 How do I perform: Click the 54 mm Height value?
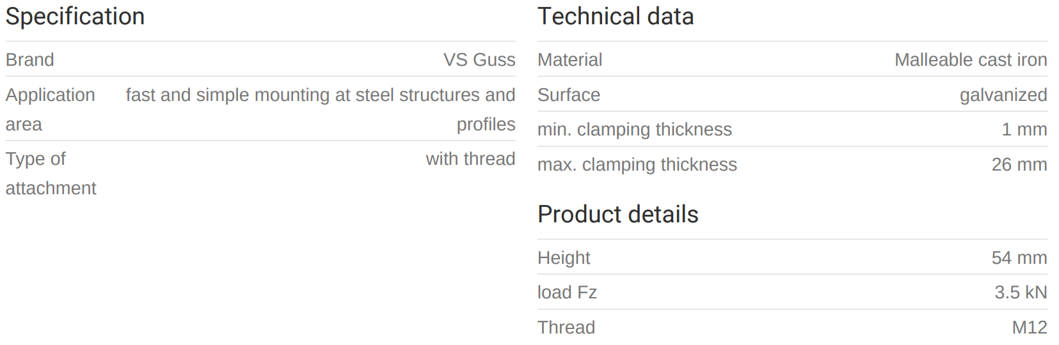pyautogui.click(x=1019, y=258)
